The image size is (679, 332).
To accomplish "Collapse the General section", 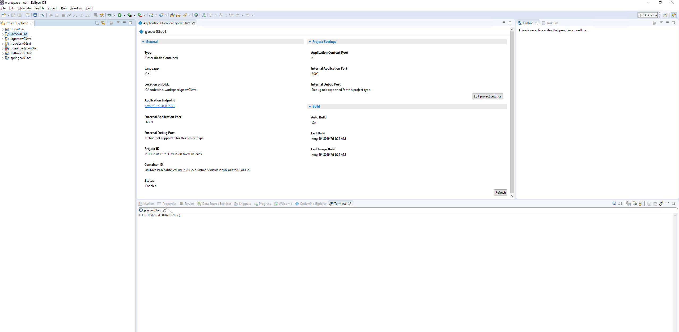I will point(144,42).
